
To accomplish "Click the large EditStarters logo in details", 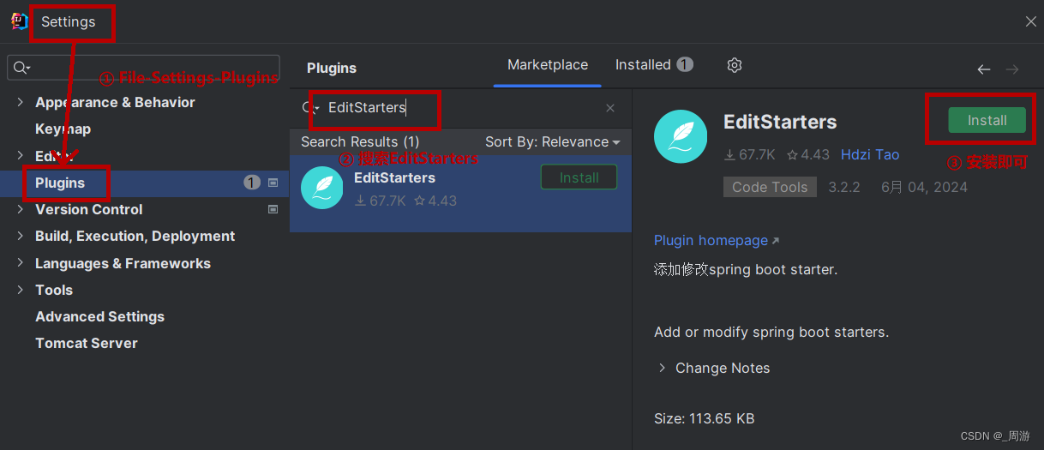I will point(681,136).
